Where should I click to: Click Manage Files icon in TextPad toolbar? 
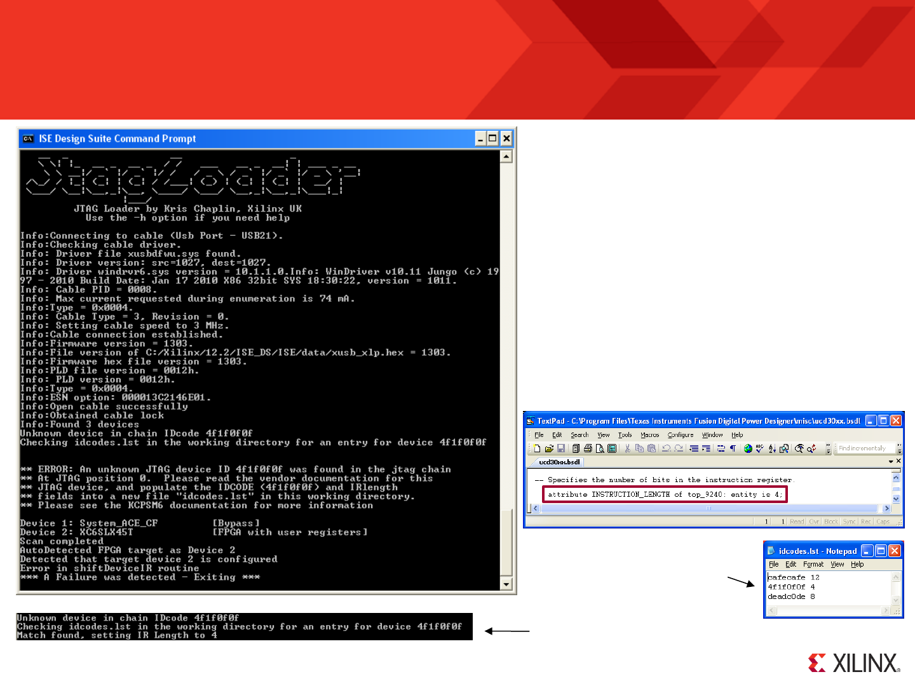pos(576,448)
